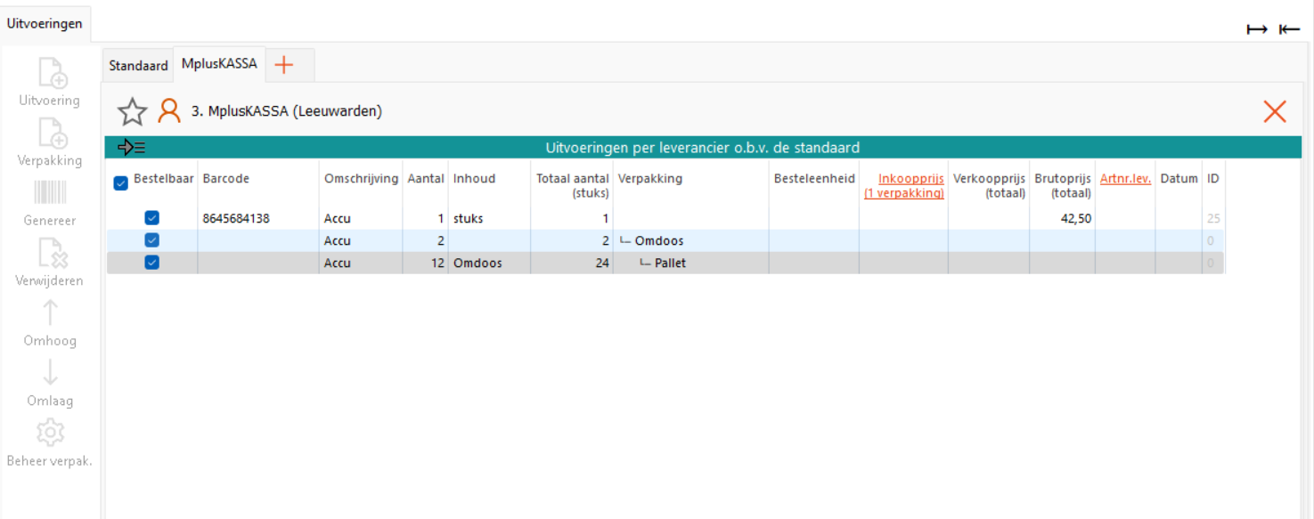Viewport: 1314px width, 519px height.
Task: Click the Genereer barcode icon
Action: tap(51, 193)
